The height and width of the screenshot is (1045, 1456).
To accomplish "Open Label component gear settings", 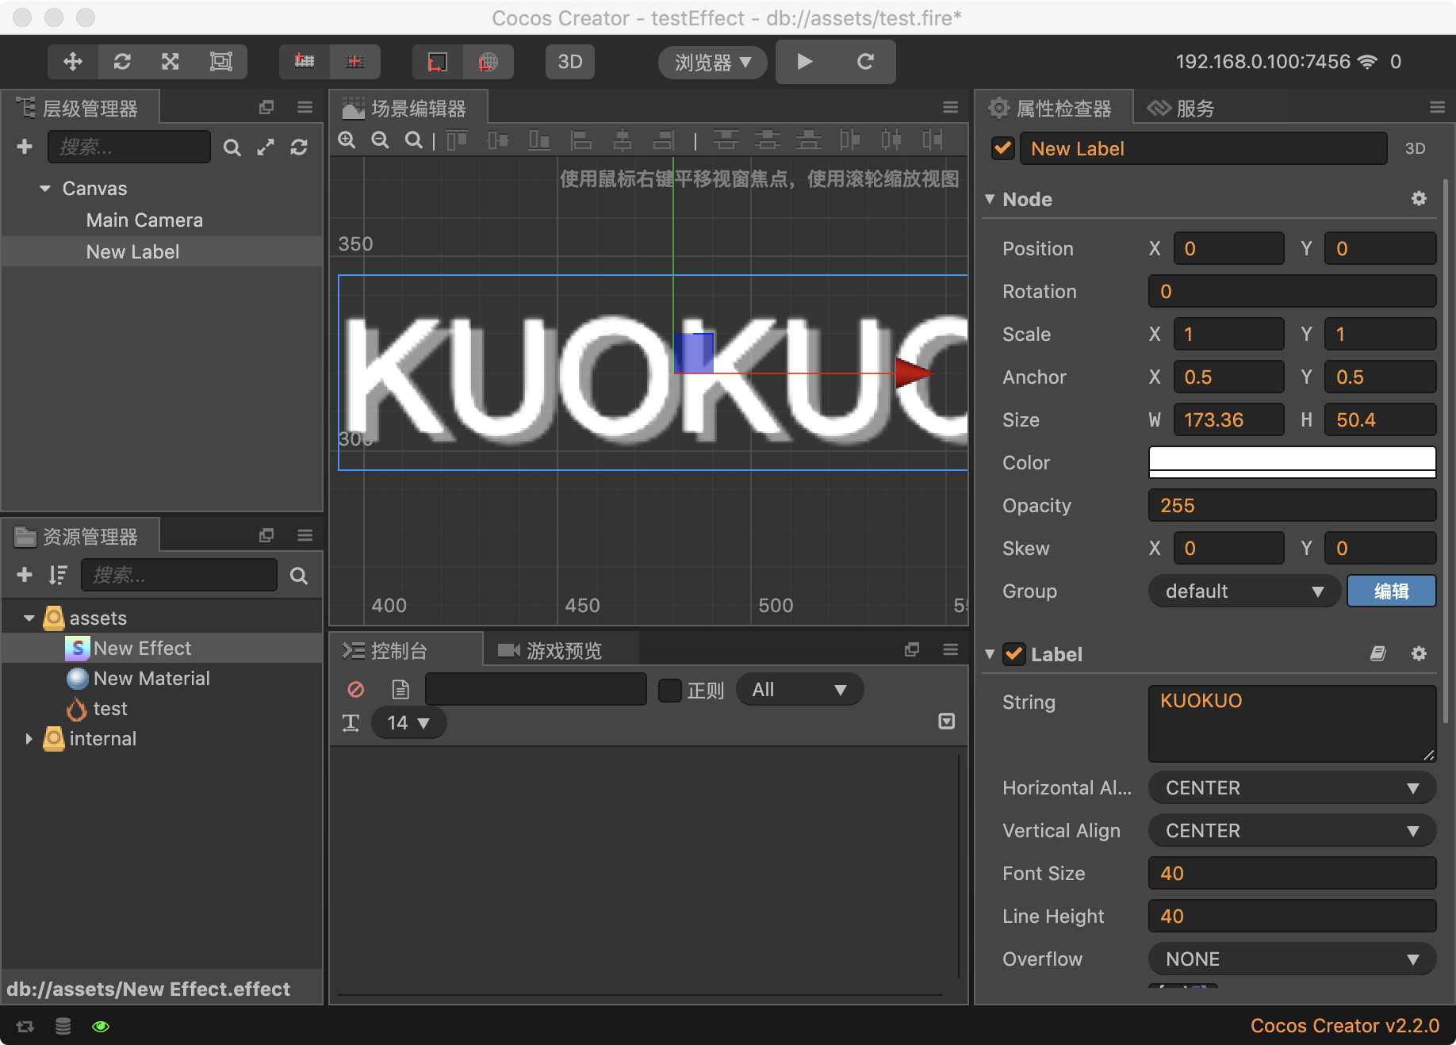I will click(x=1419, y=653).
